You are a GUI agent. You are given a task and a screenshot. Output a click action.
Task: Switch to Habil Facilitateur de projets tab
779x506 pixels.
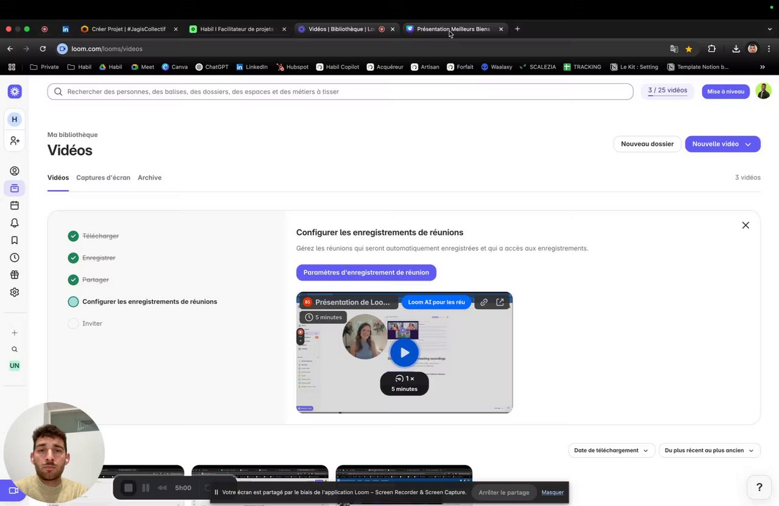pyautogui.click(x=237, y=29)
